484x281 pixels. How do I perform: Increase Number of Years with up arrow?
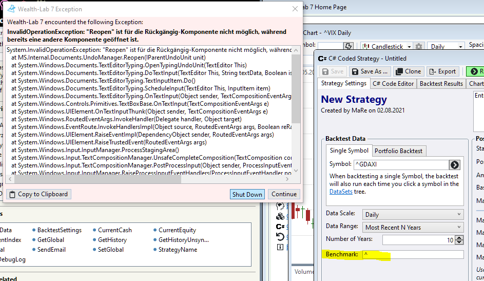(x=459, y=238)
